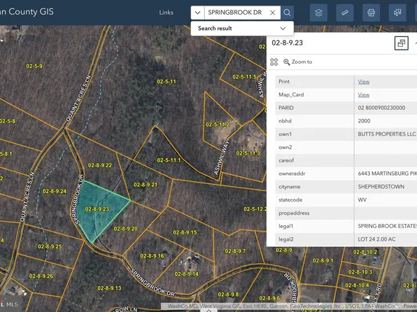Click parcel label 02-8-9.14

[187, 274]
